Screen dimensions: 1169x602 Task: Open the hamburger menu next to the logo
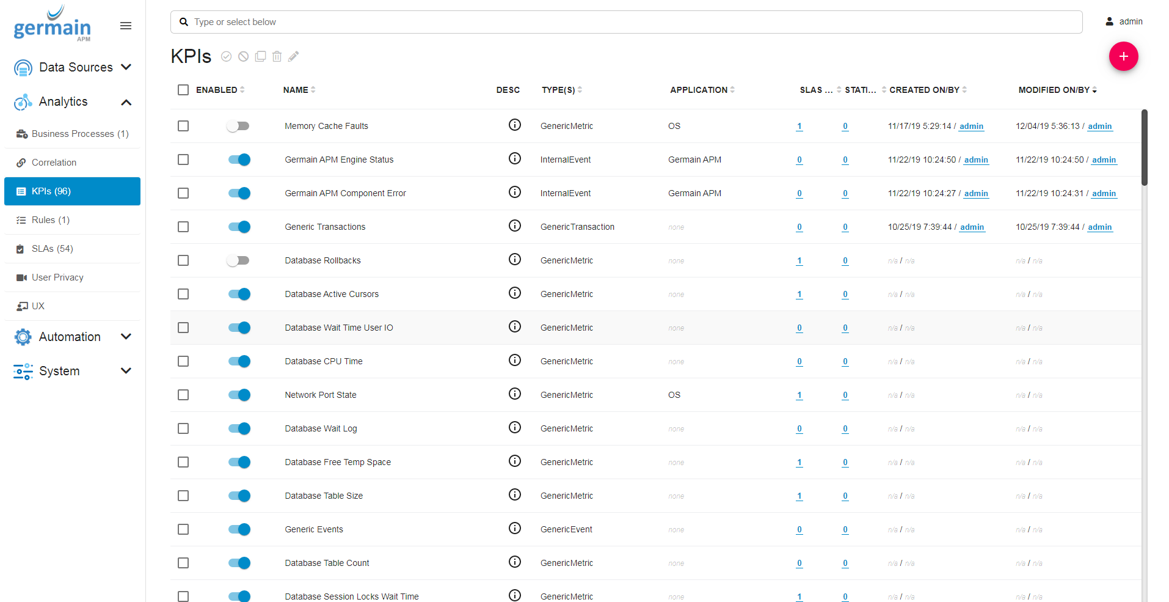click(126, 26)
